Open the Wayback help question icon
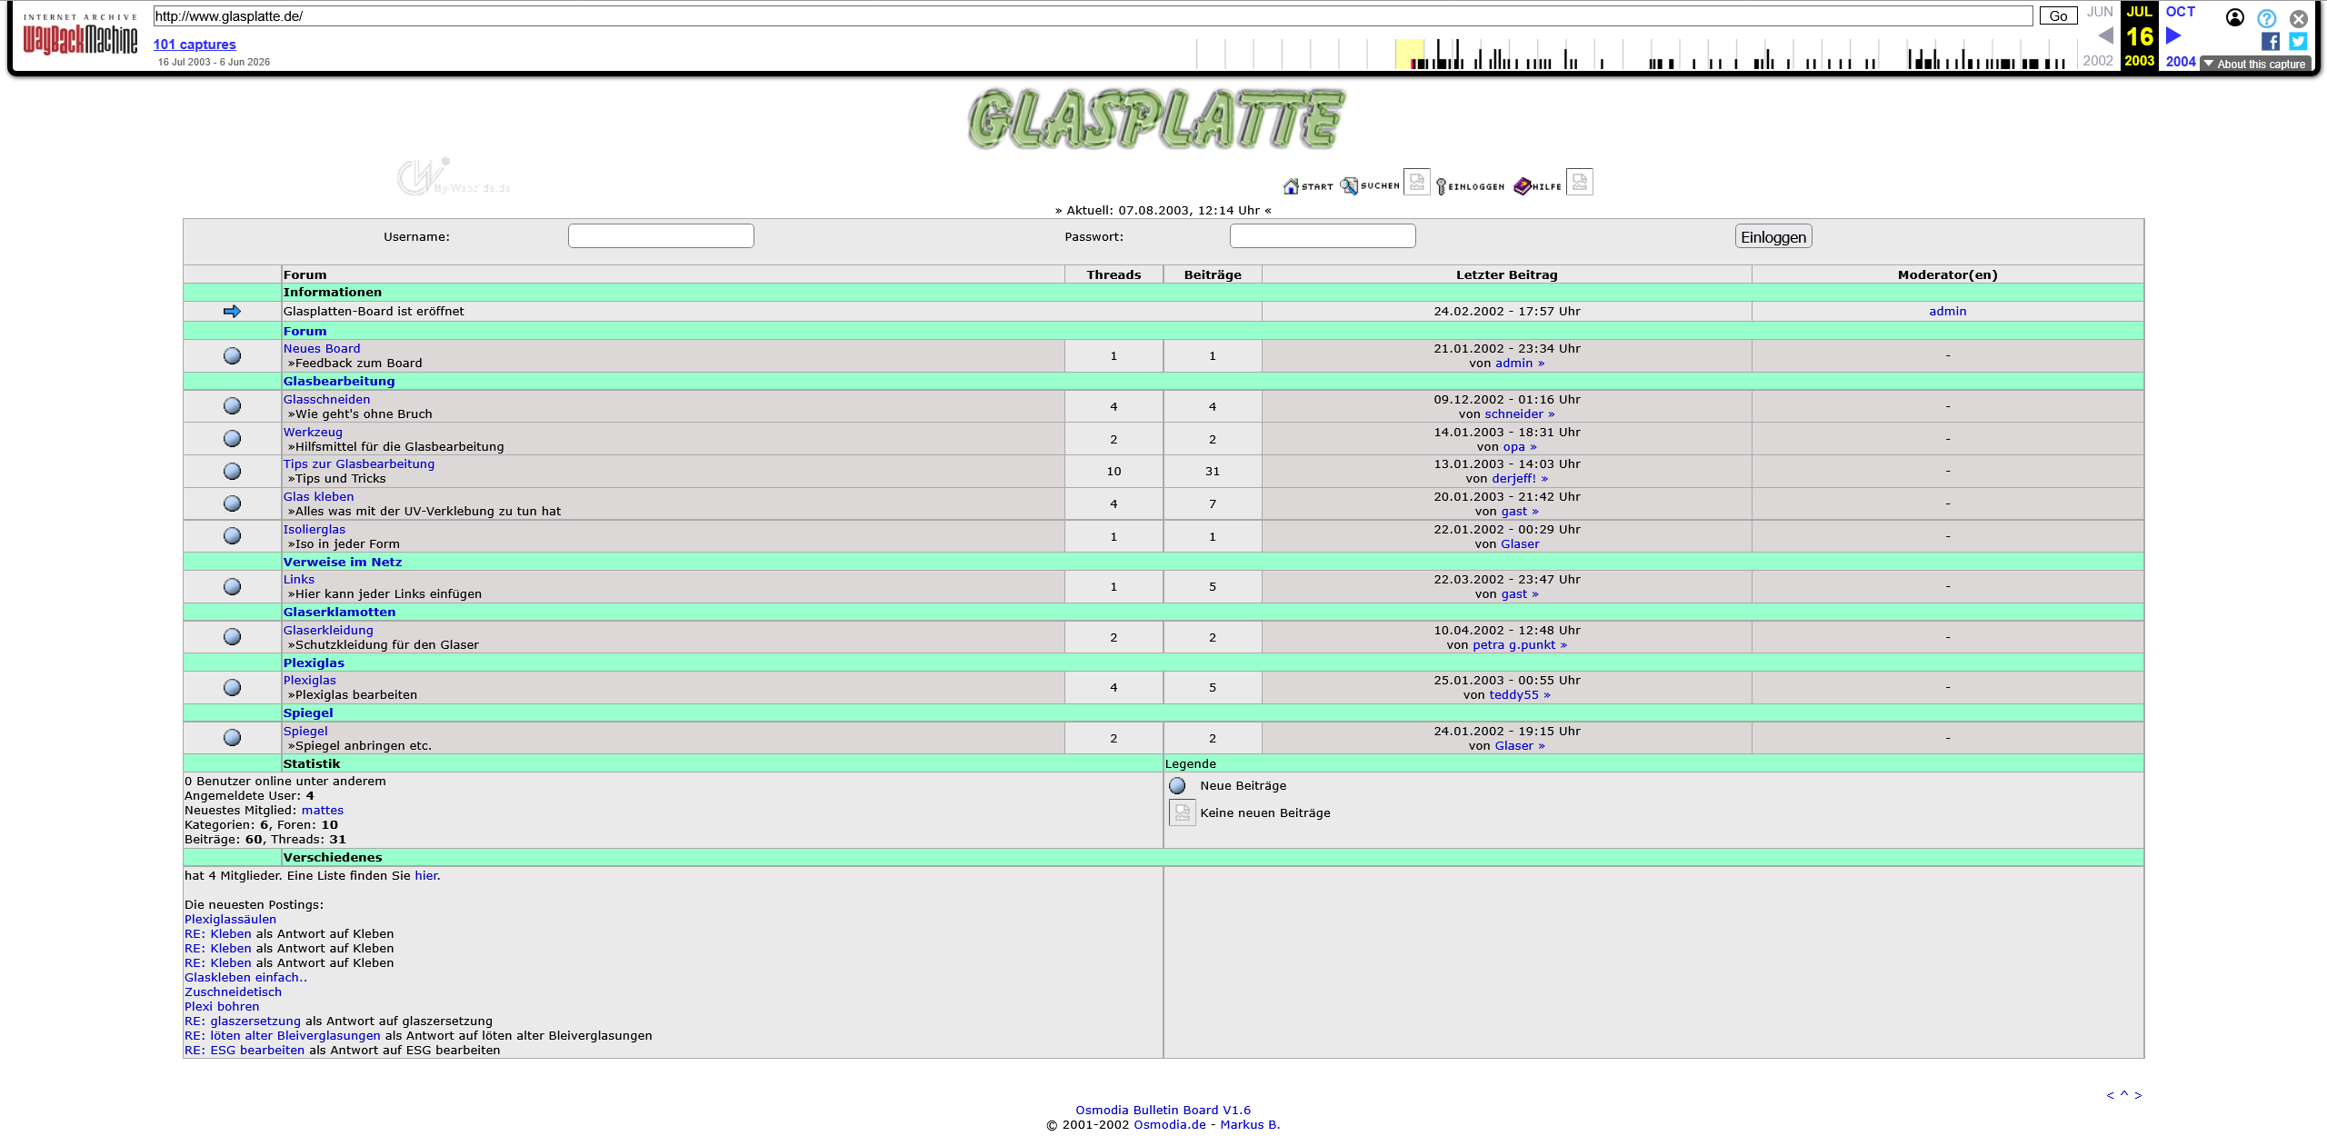Viewport: 2327px width, 1146px height. (x=2267, y=18)
